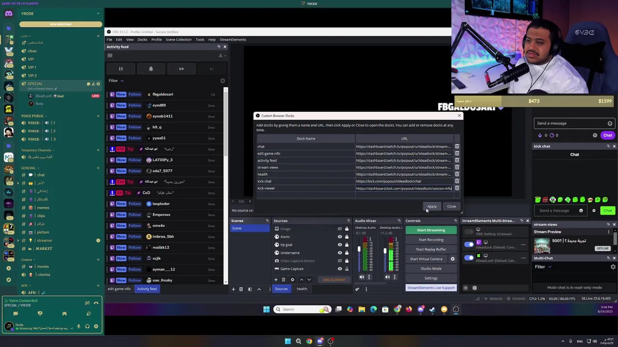This screenshot has width=618, height=347.
Task: Remove the 'health' dock with trash icon
Action: coord(457,174)
